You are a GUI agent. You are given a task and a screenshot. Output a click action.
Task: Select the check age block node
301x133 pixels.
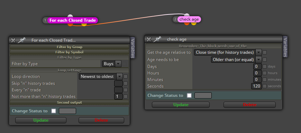(189, 19)
